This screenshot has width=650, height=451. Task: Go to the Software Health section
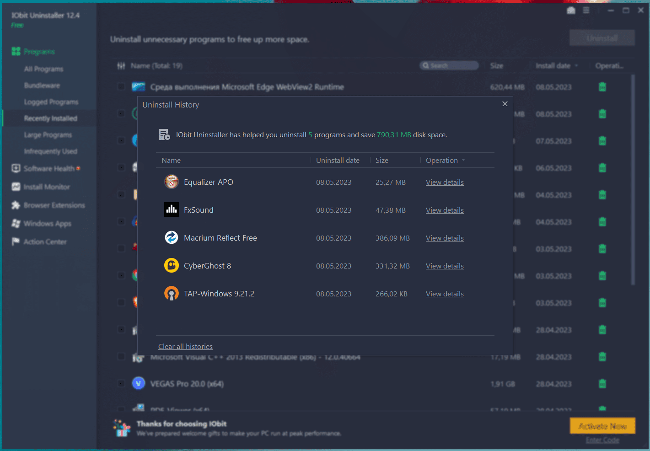49,168
